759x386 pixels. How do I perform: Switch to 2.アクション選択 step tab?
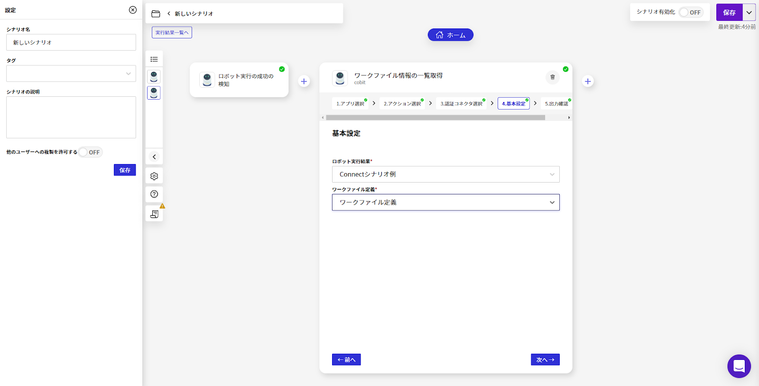point(402,103)
